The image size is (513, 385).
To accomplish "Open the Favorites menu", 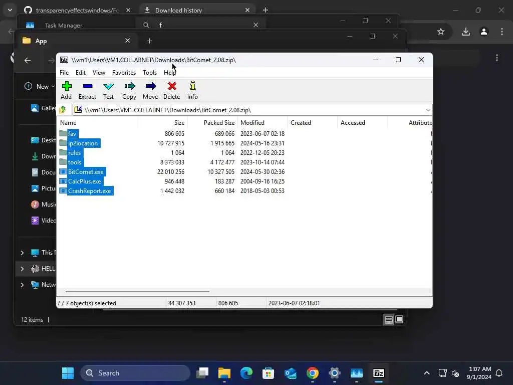I will point(124,72).
